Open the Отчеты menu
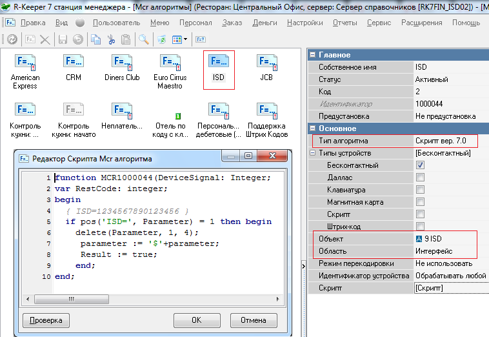 pos(344,23)
